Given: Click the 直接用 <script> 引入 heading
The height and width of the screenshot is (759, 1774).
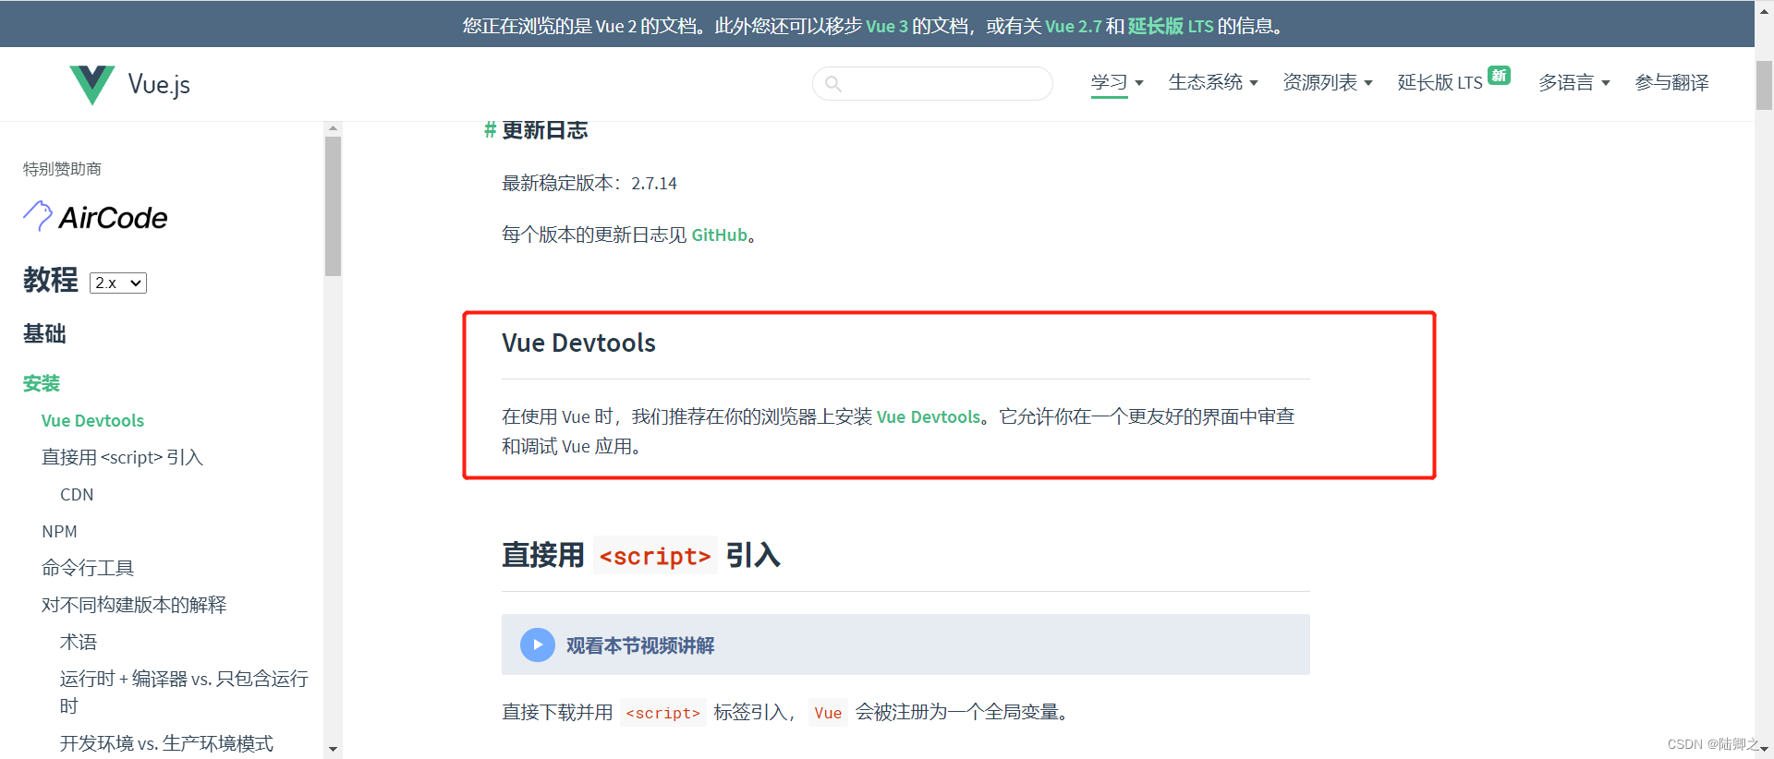Looking at the screenshot, I should coord(641,555).
